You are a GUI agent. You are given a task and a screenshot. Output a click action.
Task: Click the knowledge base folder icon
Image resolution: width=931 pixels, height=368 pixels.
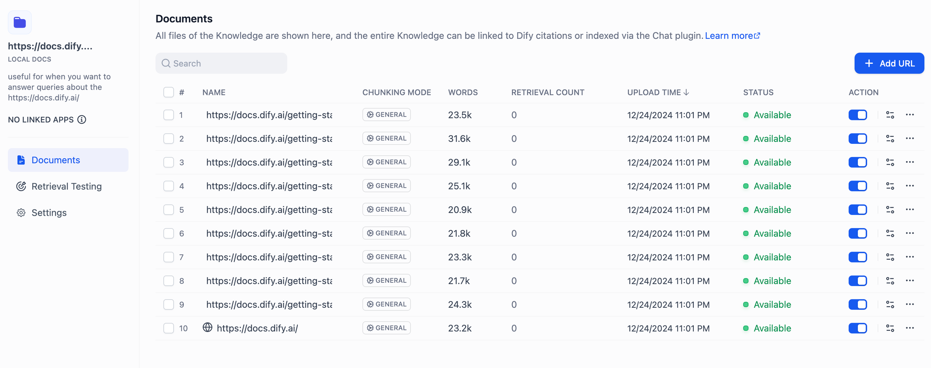(x=19, y=23)
